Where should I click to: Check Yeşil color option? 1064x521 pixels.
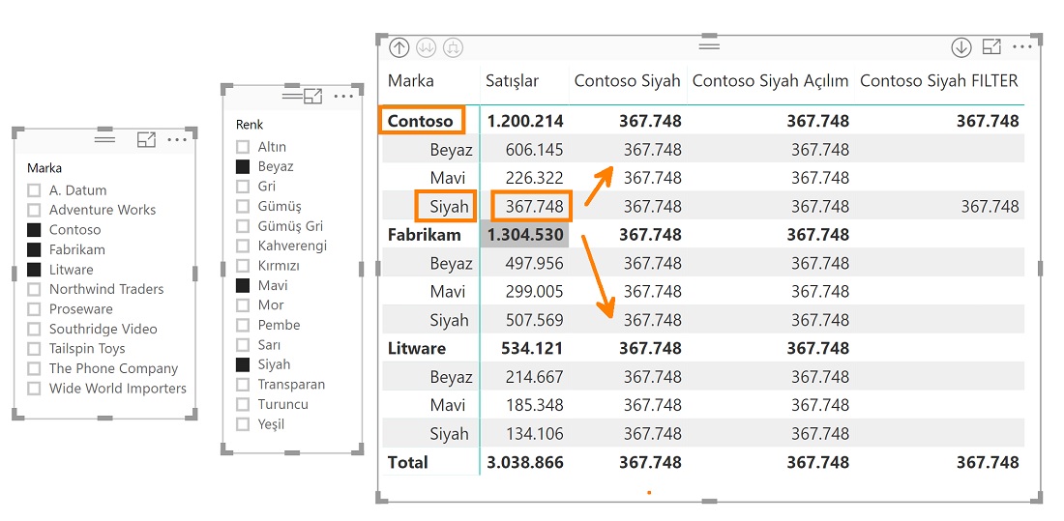[x=242, y=424]
